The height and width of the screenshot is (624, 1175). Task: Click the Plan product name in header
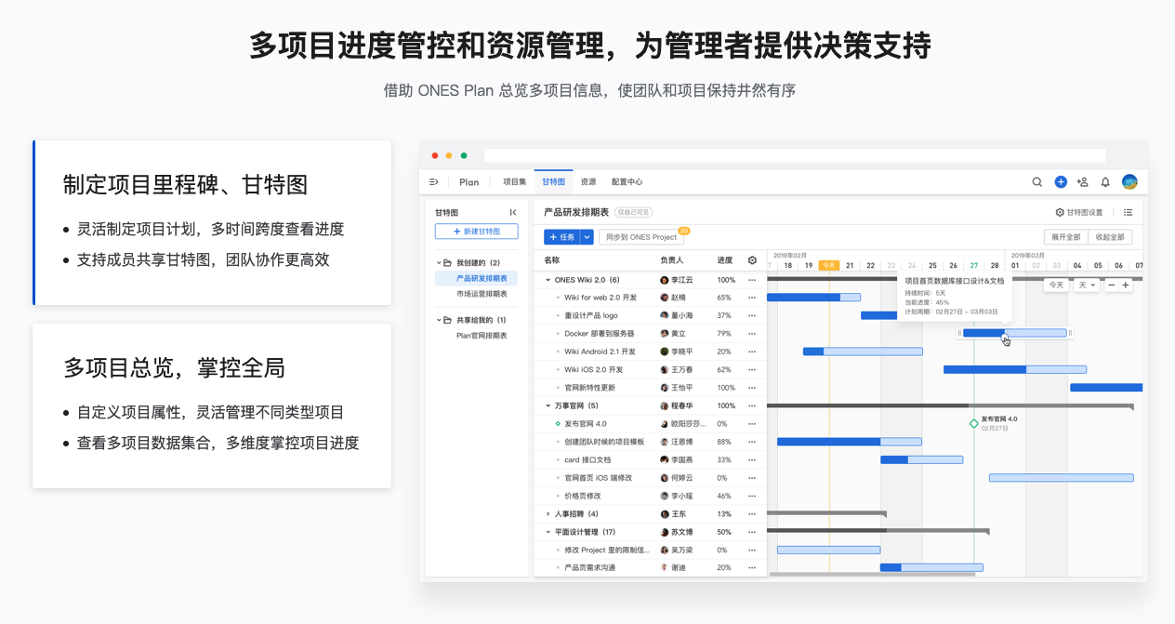click(x=469, y=182)
